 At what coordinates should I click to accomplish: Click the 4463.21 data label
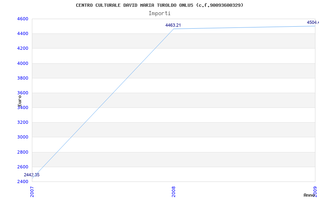tap(173, 25)
